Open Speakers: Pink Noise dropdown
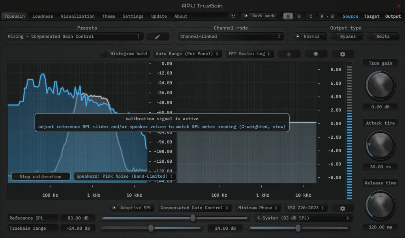The width and height of the screenshot is (405, 238). 125,177
